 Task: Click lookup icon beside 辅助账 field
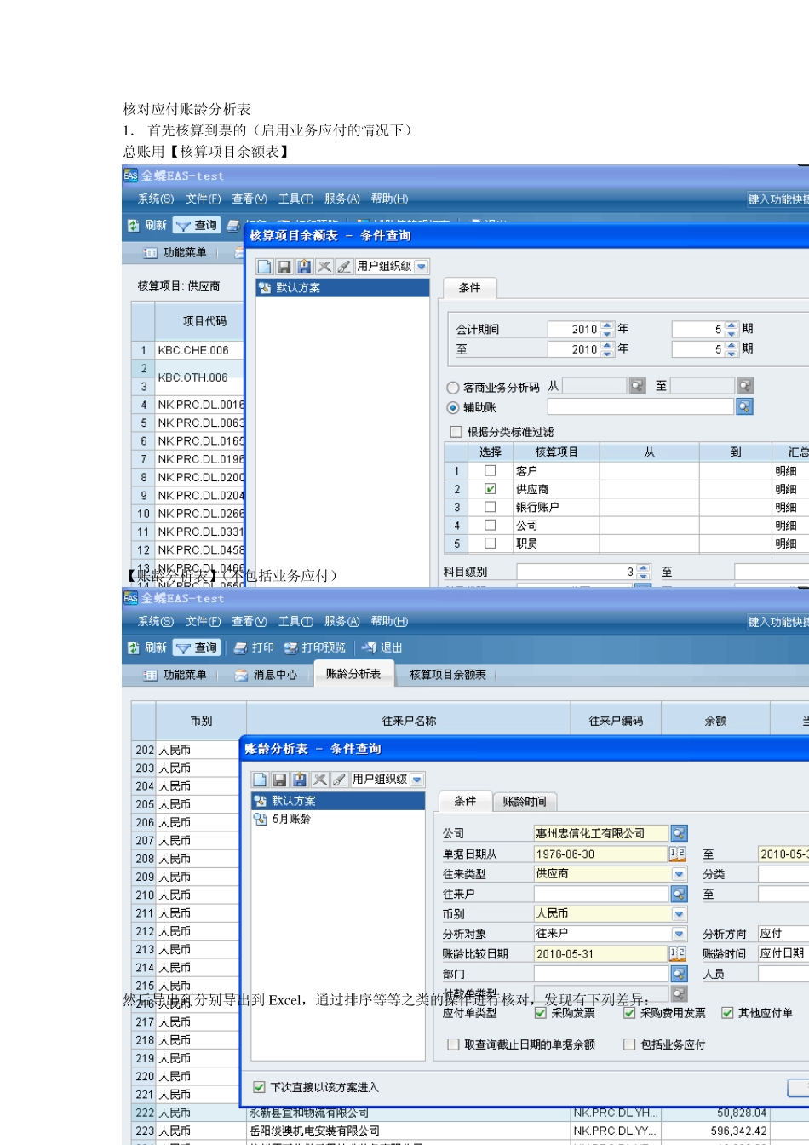pyautogui.click(x=744, y=407)
